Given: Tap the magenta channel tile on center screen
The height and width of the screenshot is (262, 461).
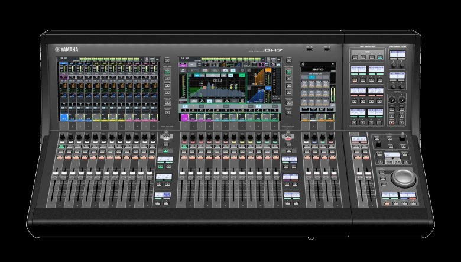Looking at the screenshot, I should (184, 118).
